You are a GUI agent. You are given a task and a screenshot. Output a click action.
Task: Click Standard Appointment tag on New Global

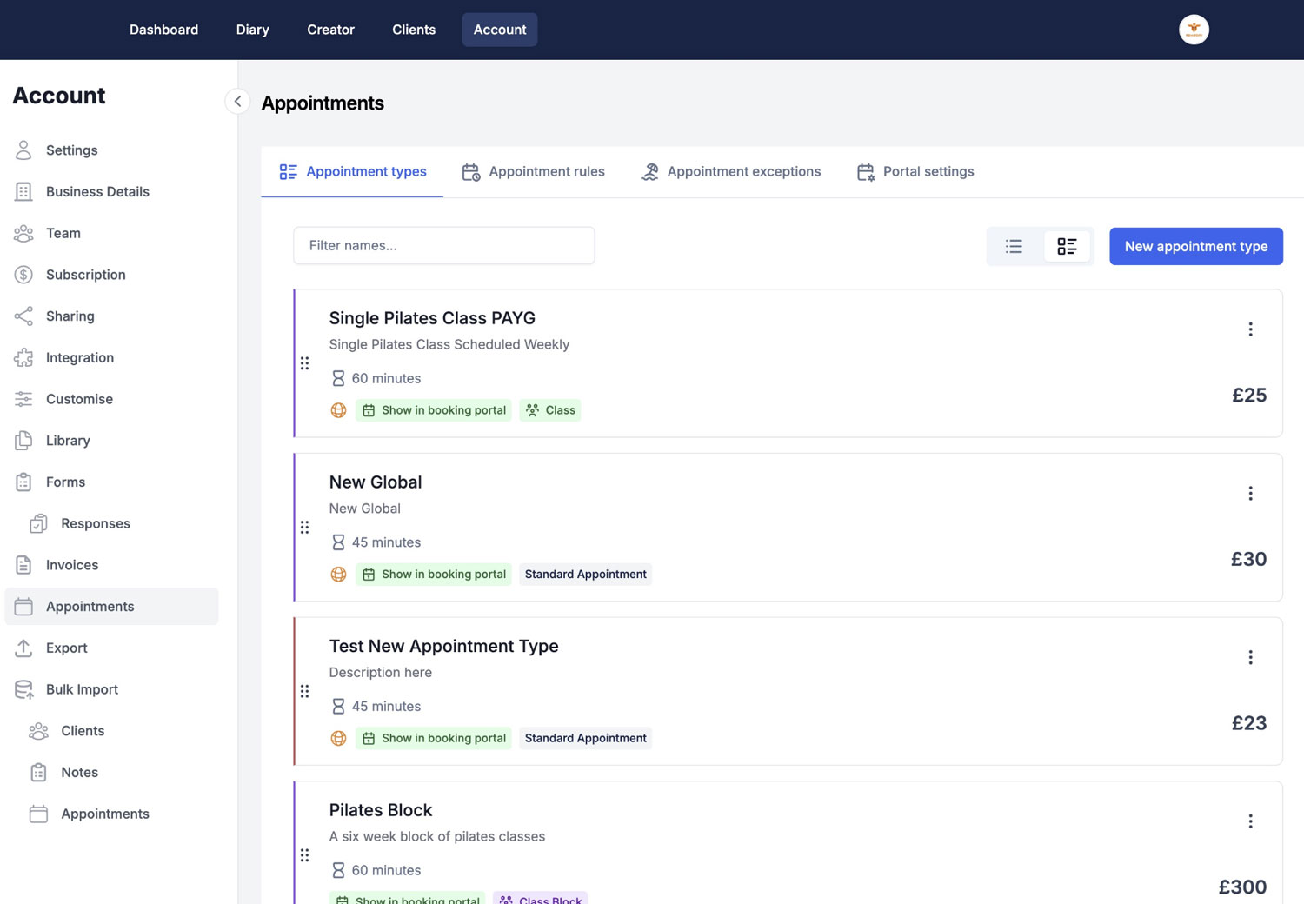click(586, 575)
